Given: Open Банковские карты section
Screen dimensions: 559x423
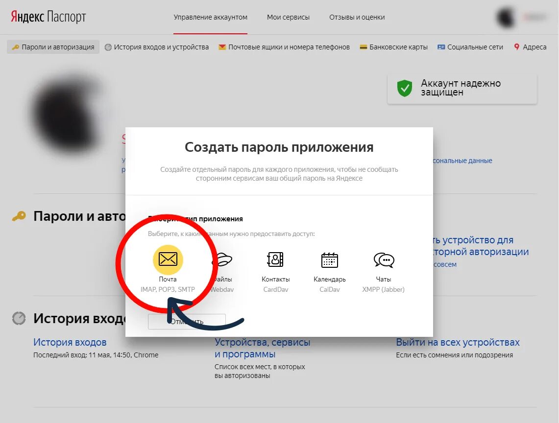Looking at the screenshot, I should [x=393, y=47].
